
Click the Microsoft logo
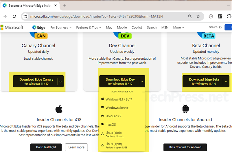click(x=12, y=28)
